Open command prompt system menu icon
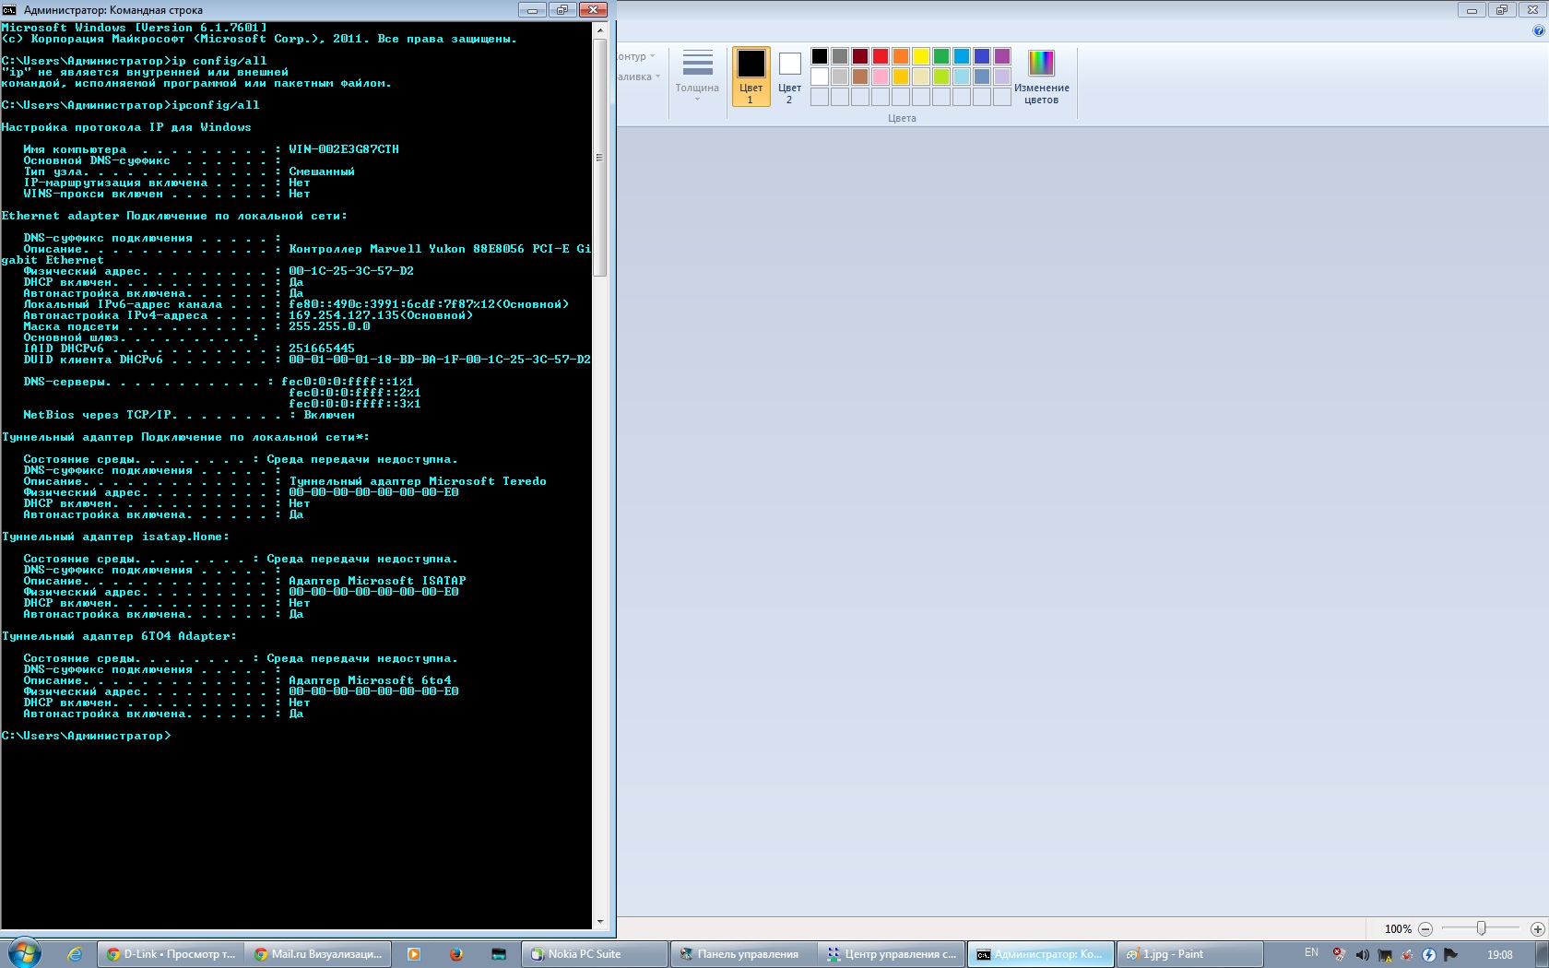 pyautogui.click(x=9, y=10)
